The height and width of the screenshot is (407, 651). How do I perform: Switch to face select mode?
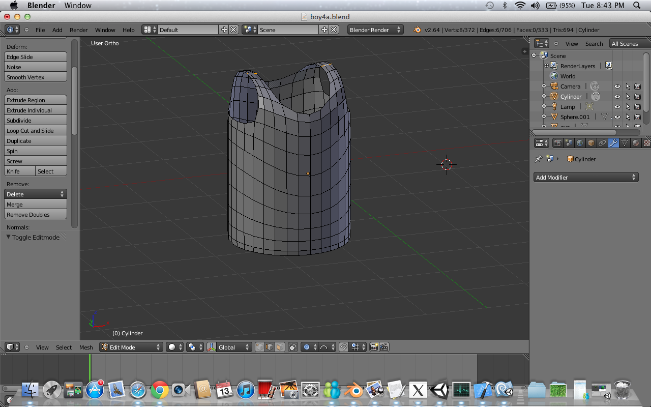point(279,347)
